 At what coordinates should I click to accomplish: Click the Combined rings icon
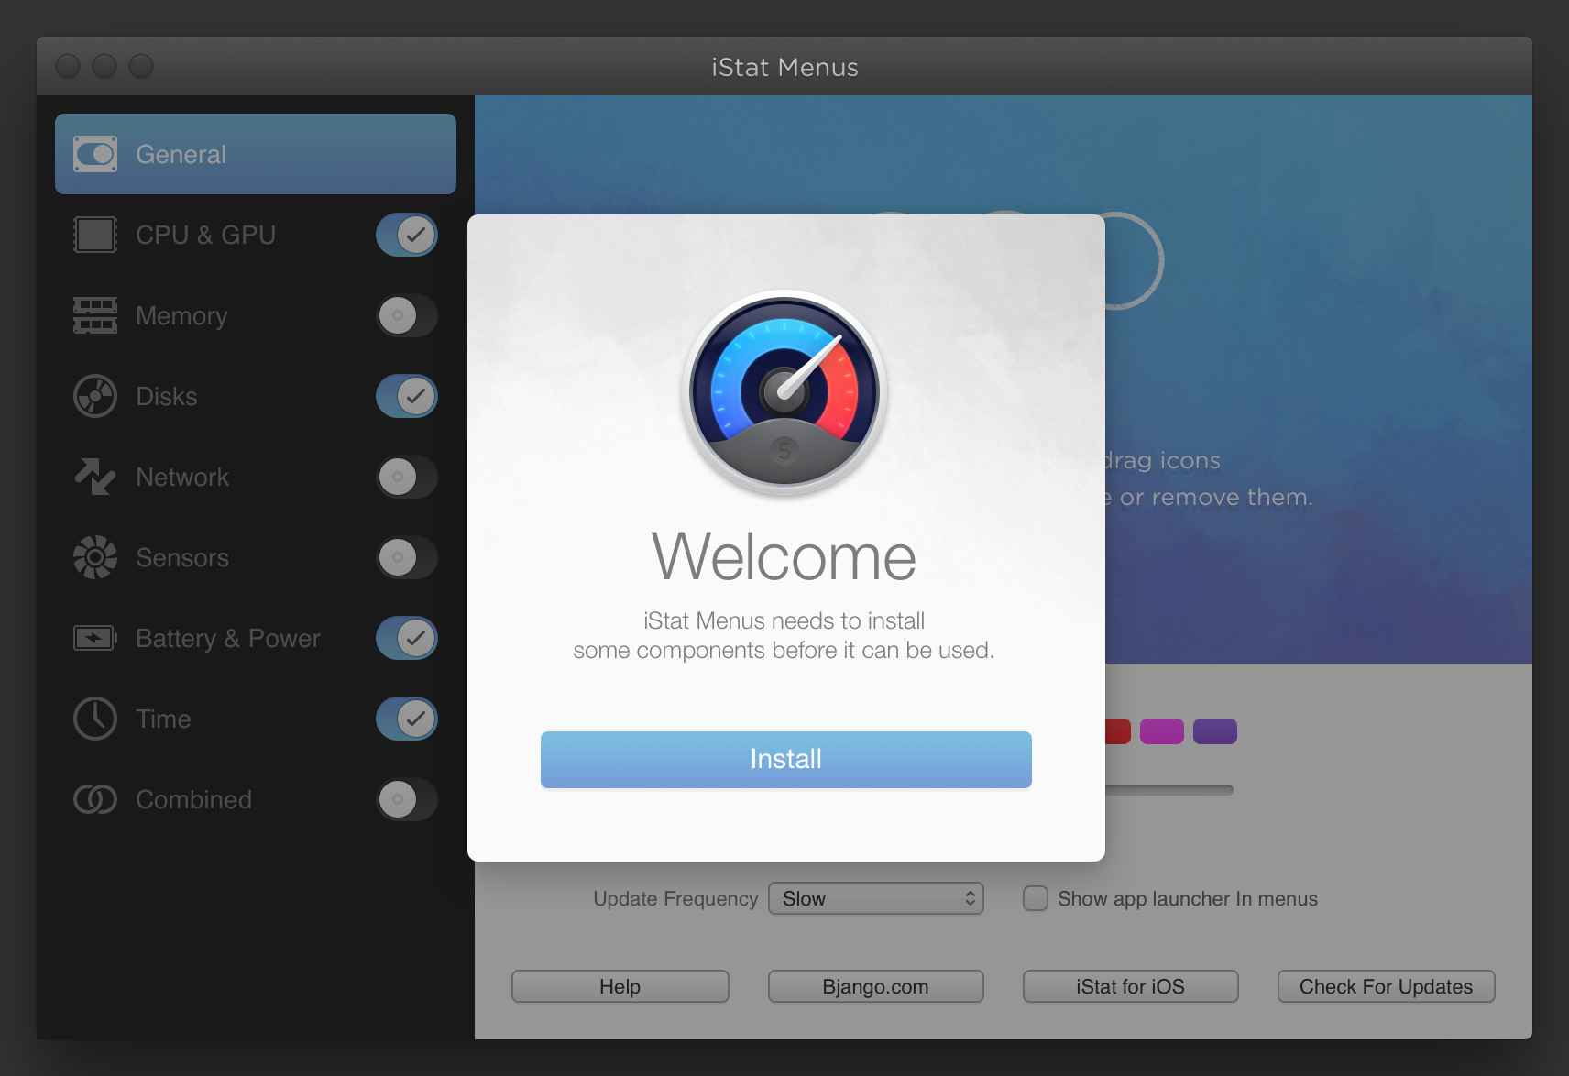pos(95,799)
